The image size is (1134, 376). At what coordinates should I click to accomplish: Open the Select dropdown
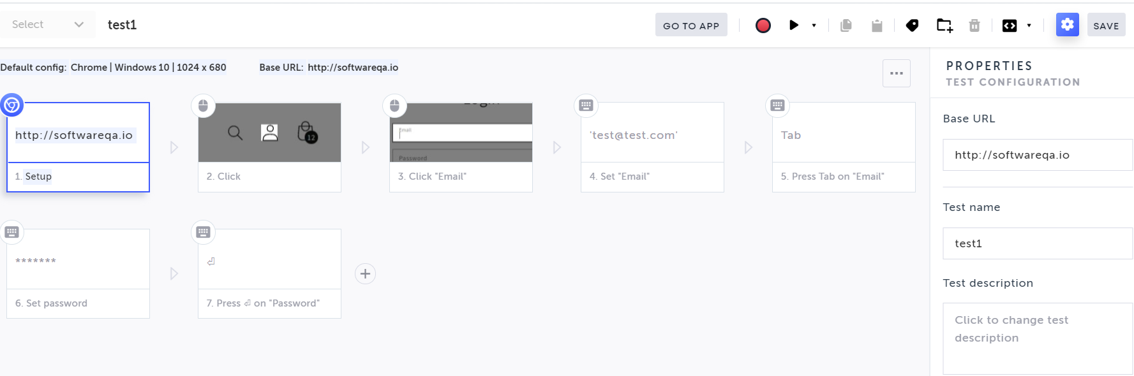[x=48, y=25]
